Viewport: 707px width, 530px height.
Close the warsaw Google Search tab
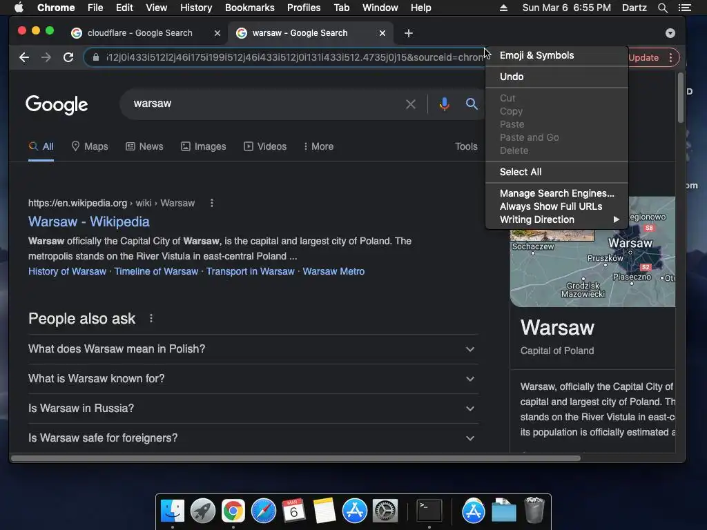(382, 33)
